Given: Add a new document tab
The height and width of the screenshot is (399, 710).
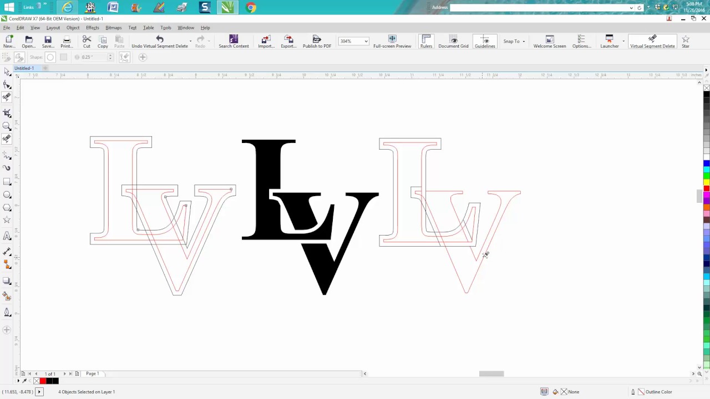Looking at the screenshot, I should (x=45, y=68).
